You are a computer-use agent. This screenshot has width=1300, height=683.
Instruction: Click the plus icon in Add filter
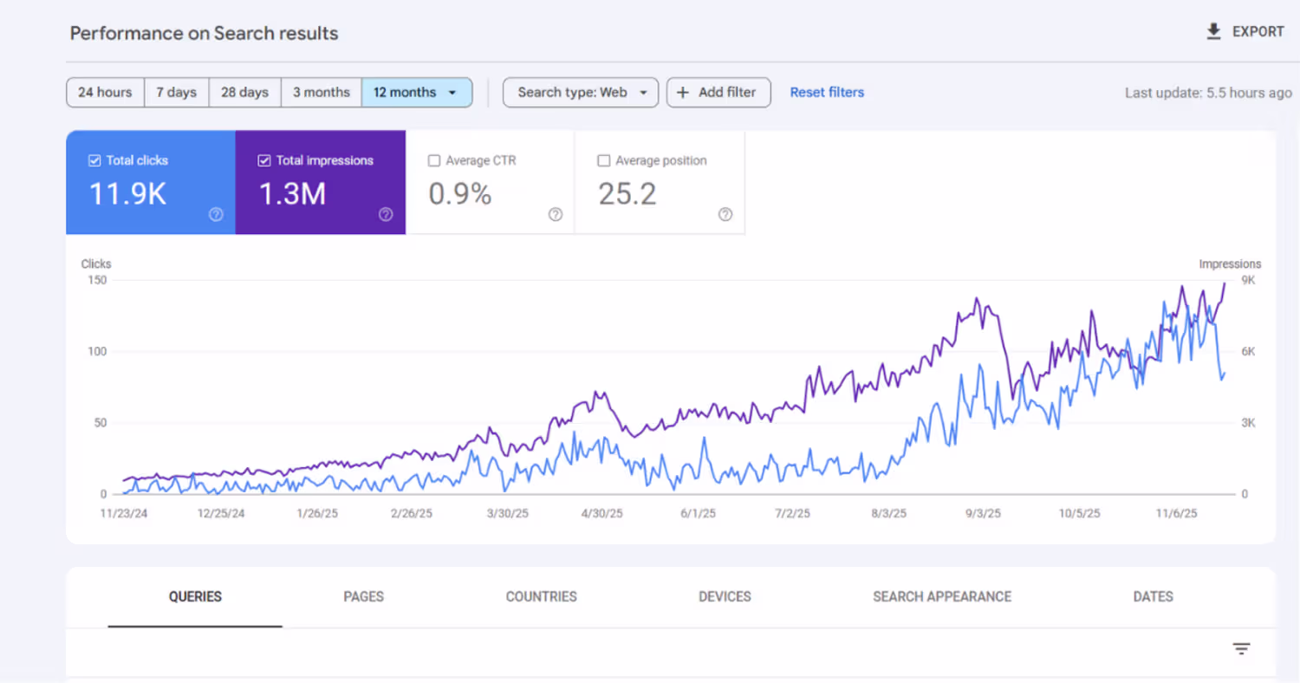click(683, 93)
